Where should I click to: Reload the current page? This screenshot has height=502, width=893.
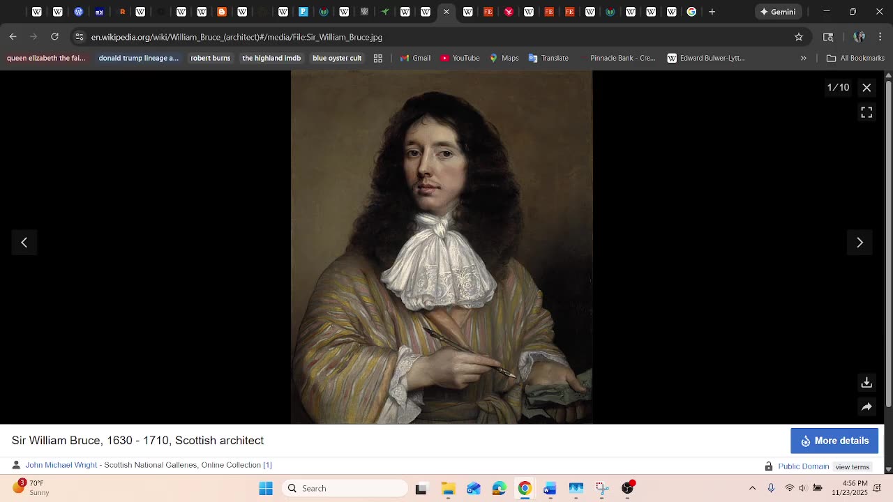point(54,37)
